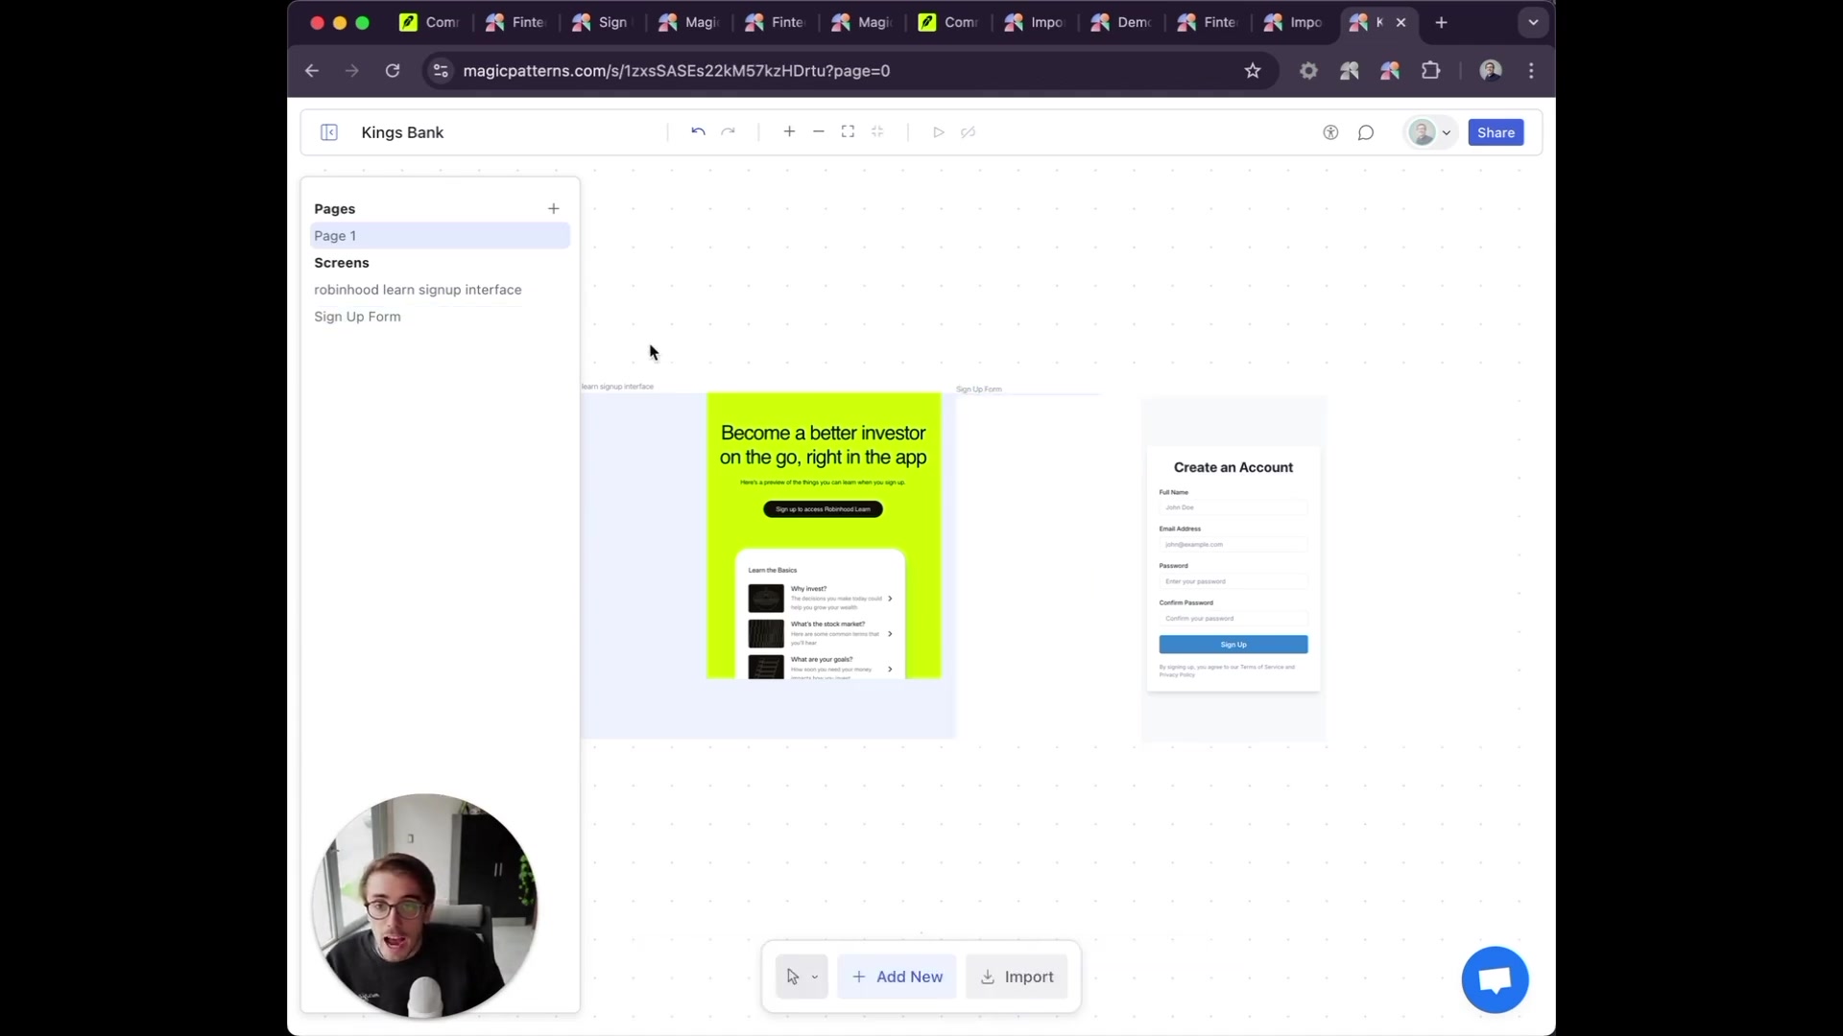
Task: Select Page 1 in Pages list
Action: pyautogui.click(x=440, y=235)
